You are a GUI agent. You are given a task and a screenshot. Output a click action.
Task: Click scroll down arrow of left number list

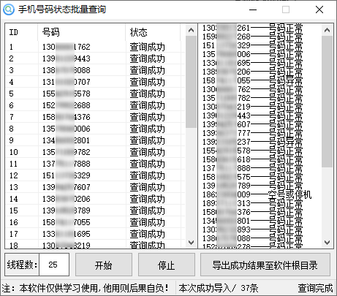tap(192, 243)
